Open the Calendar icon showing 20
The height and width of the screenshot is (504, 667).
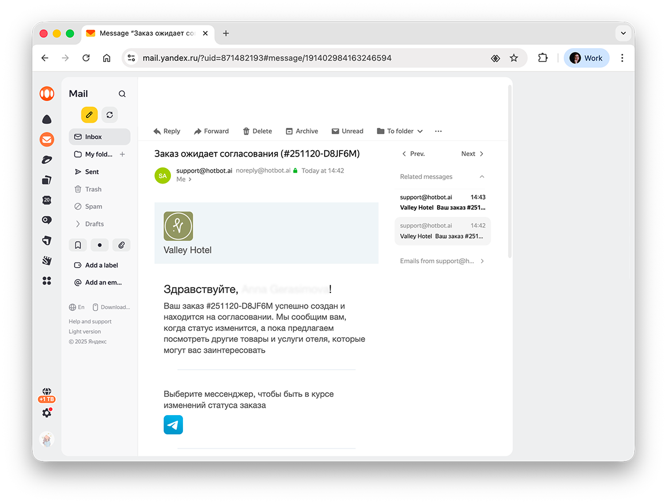(47, 200)
